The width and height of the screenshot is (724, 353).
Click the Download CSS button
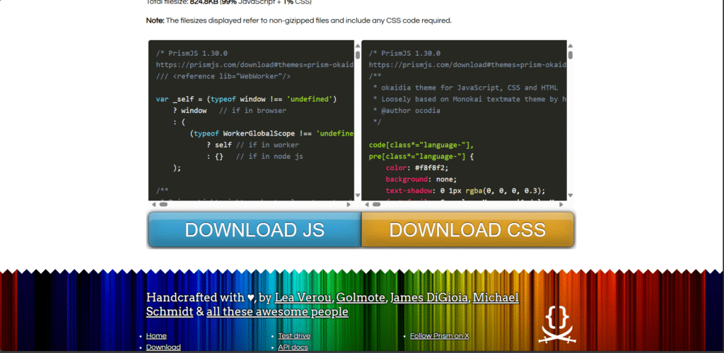coord(467,230)
